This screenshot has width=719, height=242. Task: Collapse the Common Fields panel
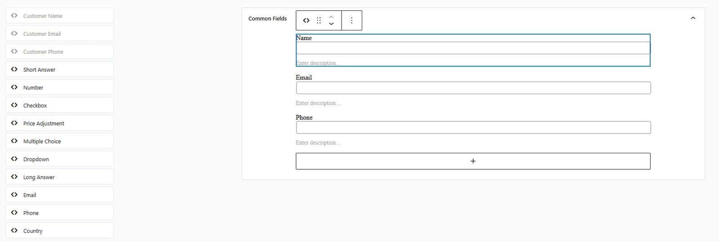[693, 18]
